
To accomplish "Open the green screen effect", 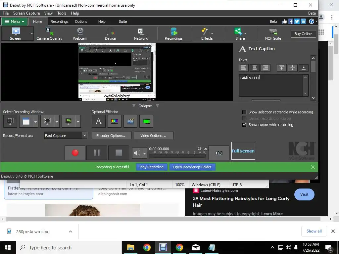I will (x=146, y=121).
